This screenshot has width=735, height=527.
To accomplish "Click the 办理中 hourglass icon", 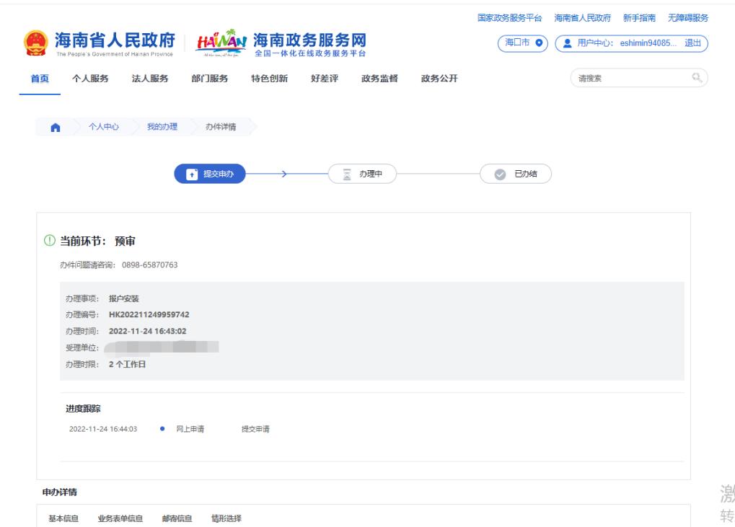I will point(347,174).
